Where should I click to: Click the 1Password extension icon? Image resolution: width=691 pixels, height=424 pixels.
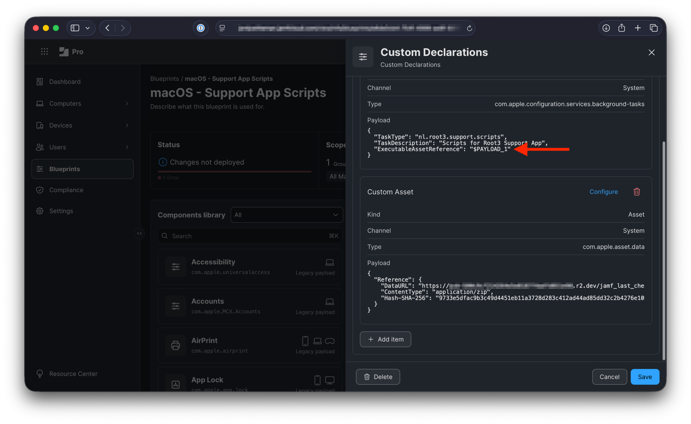[x=200, y=28]
